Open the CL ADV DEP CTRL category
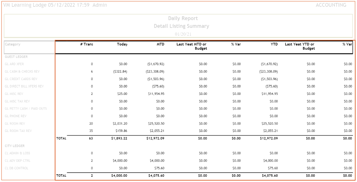The image size is (357, 182). (18, 161)
